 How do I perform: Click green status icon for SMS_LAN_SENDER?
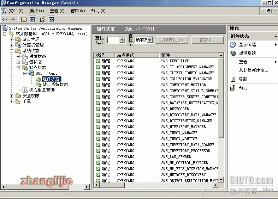coord(98,157)
